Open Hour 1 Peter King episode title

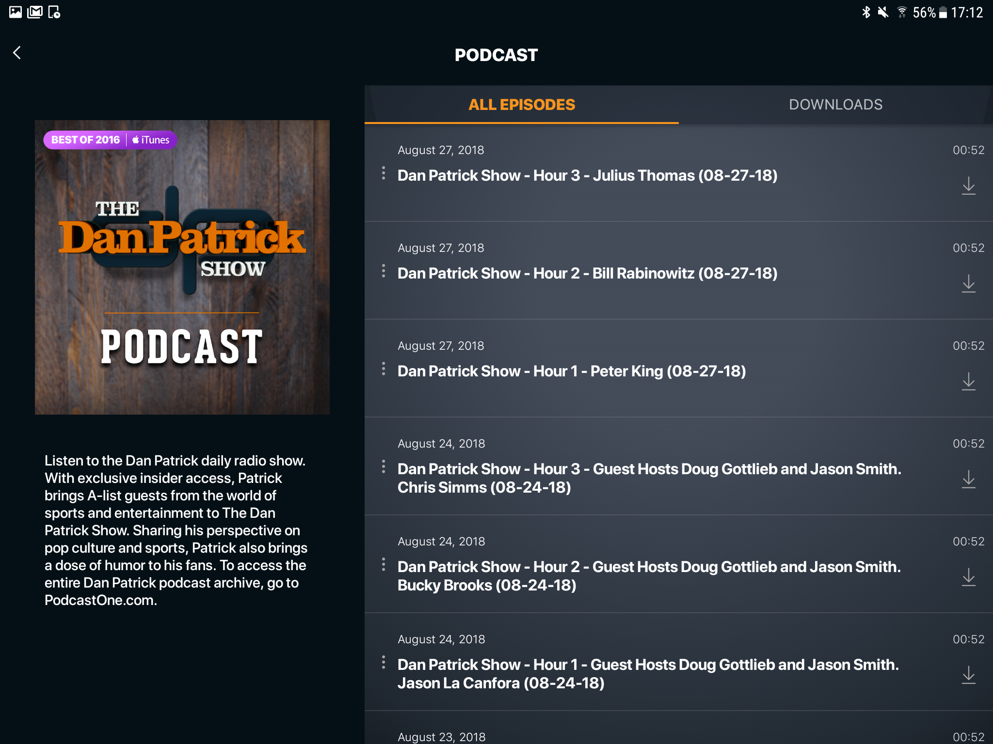tap(571, 371)
